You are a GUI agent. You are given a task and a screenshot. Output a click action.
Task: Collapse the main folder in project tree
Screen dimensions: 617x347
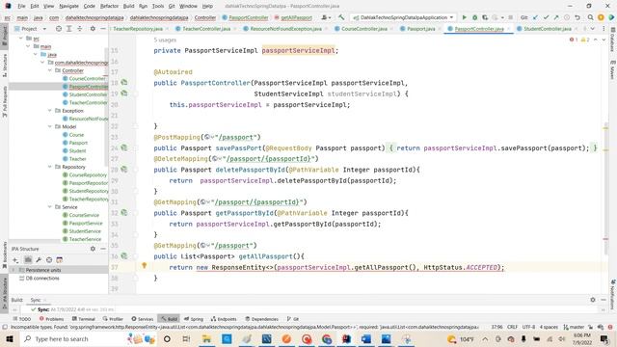28,46
